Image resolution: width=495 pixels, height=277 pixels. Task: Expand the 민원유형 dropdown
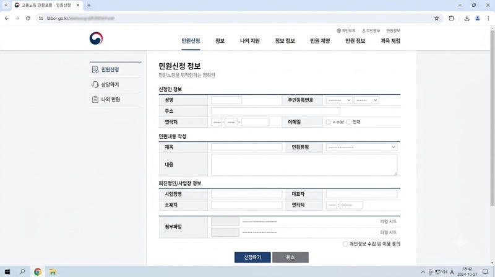(361, 147)
